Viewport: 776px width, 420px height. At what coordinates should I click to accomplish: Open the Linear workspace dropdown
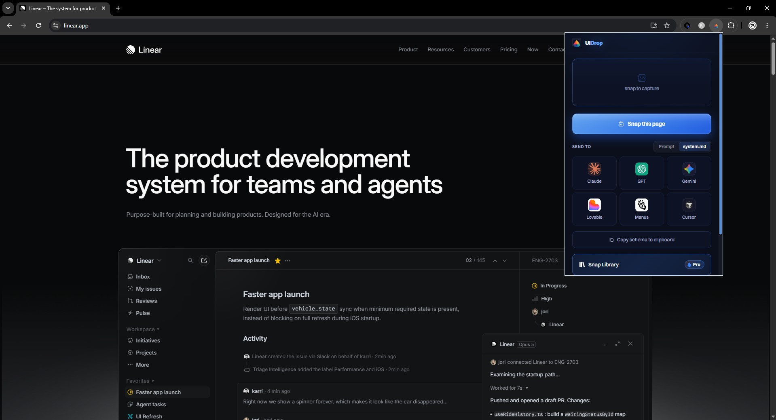pos(145,261)
